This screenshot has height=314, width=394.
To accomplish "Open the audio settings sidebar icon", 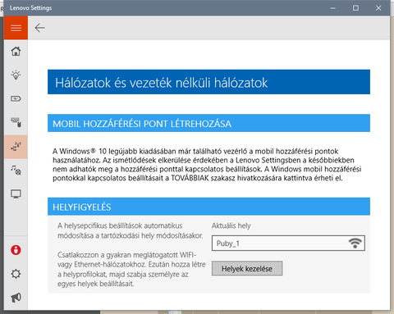I will [16, 170].
